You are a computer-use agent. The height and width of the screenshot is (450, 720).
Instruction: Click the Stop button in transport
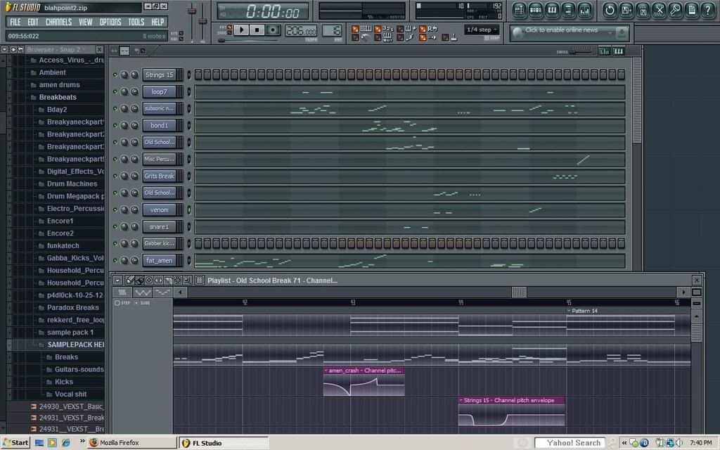pos(257,30)
